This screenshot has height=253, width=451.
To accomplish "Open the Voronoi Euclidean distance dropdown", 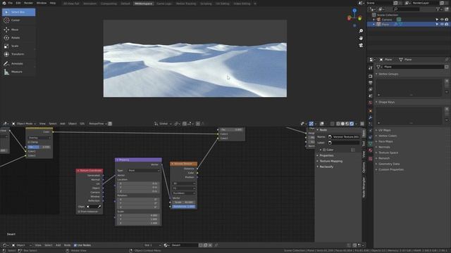I will [184, 193].
